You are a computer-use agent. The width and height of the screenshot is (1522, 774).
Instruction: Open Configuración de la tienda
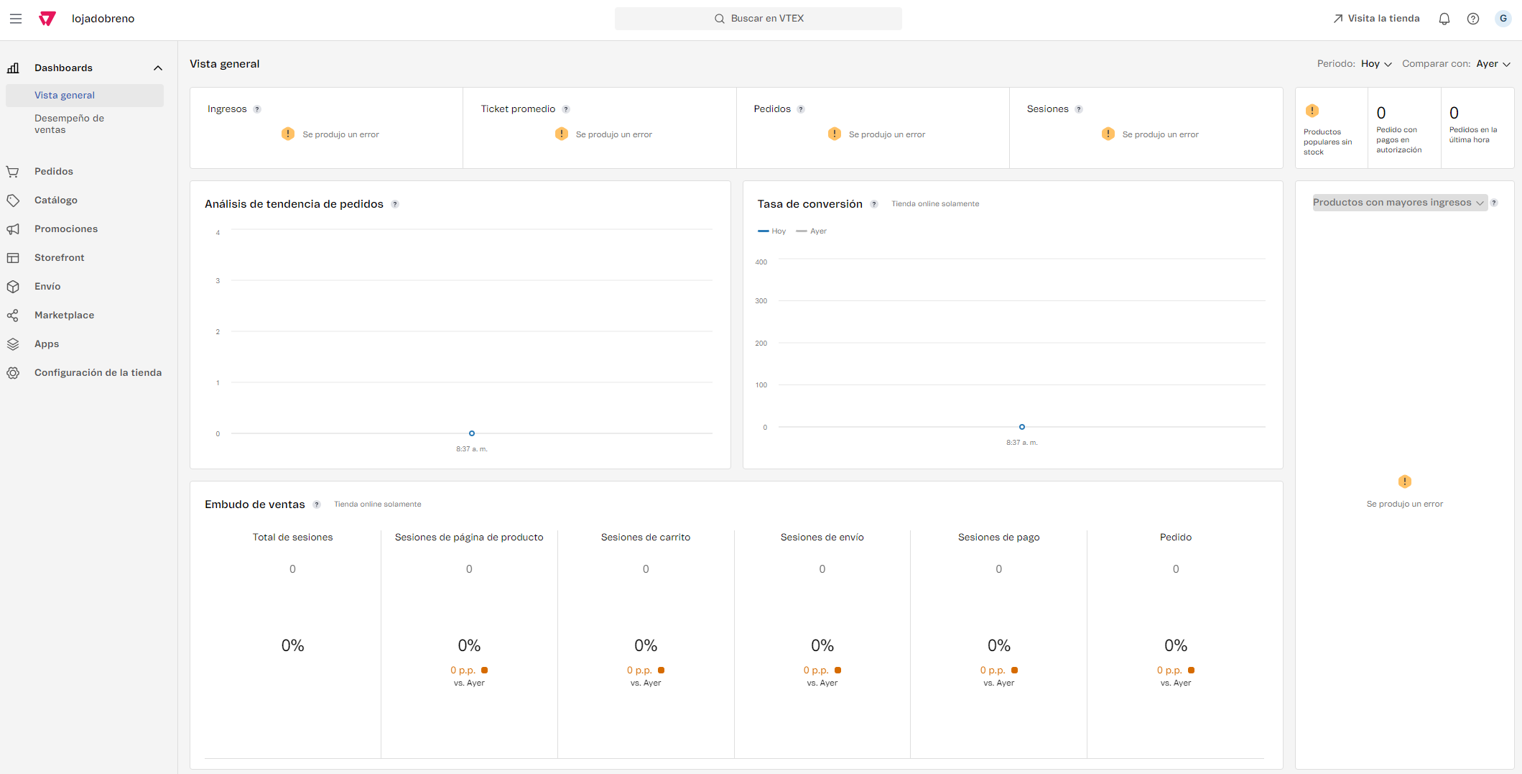98,373
